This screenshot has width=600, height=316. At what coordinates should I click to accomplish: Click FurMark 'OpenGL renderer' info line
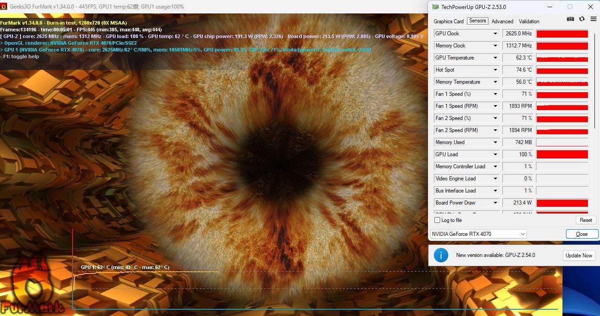[69, 43]
